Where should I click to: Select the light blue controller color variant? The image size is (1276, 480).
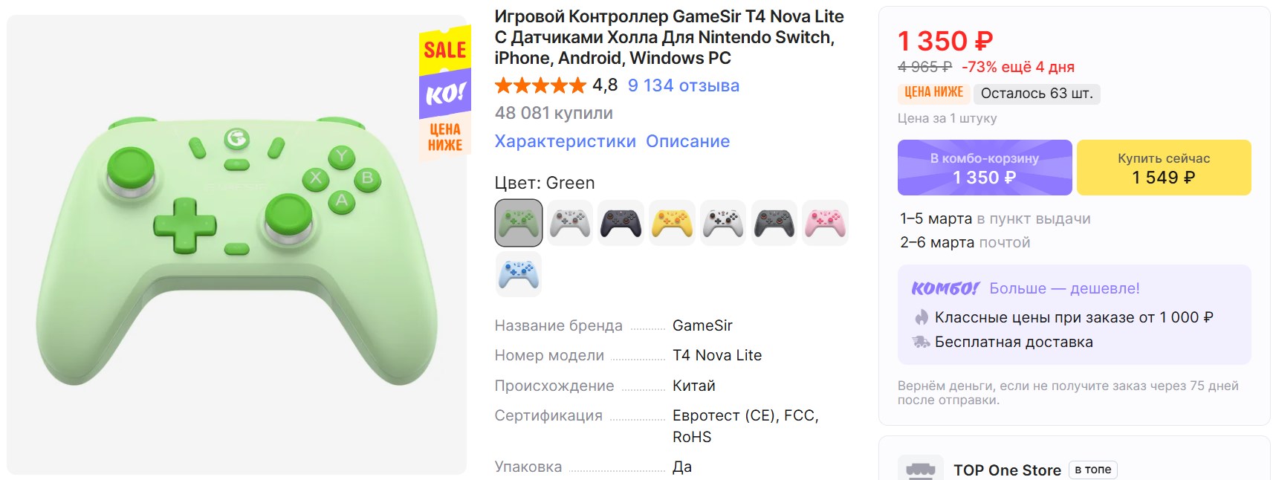point(518,274)
